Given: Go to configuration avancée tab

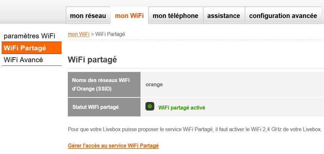Looking at the screenshot, I should [x=283, y=16].
